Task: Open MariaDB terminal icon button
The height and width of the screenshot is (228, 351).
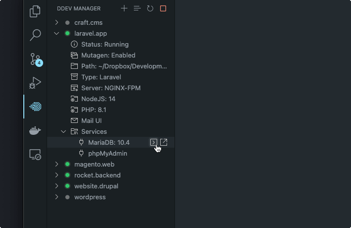Action: coord(154,142)
